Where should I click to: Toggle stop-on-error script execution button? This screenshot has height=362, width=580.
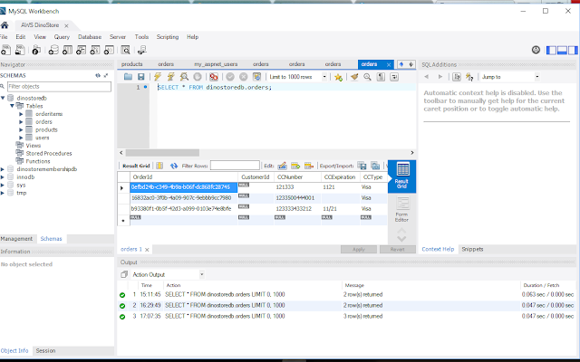[214, 77]
